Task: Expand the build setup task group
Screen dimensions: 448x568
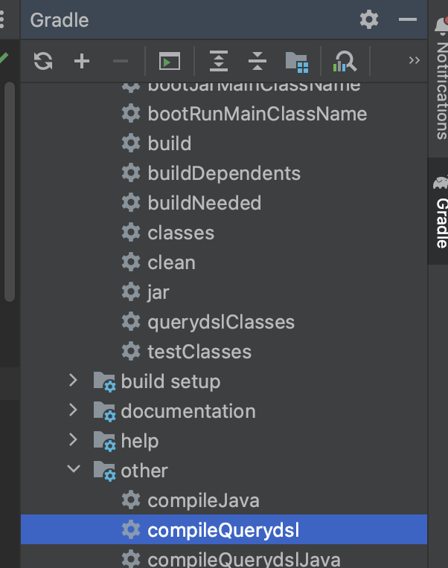Action: point(73,381)
